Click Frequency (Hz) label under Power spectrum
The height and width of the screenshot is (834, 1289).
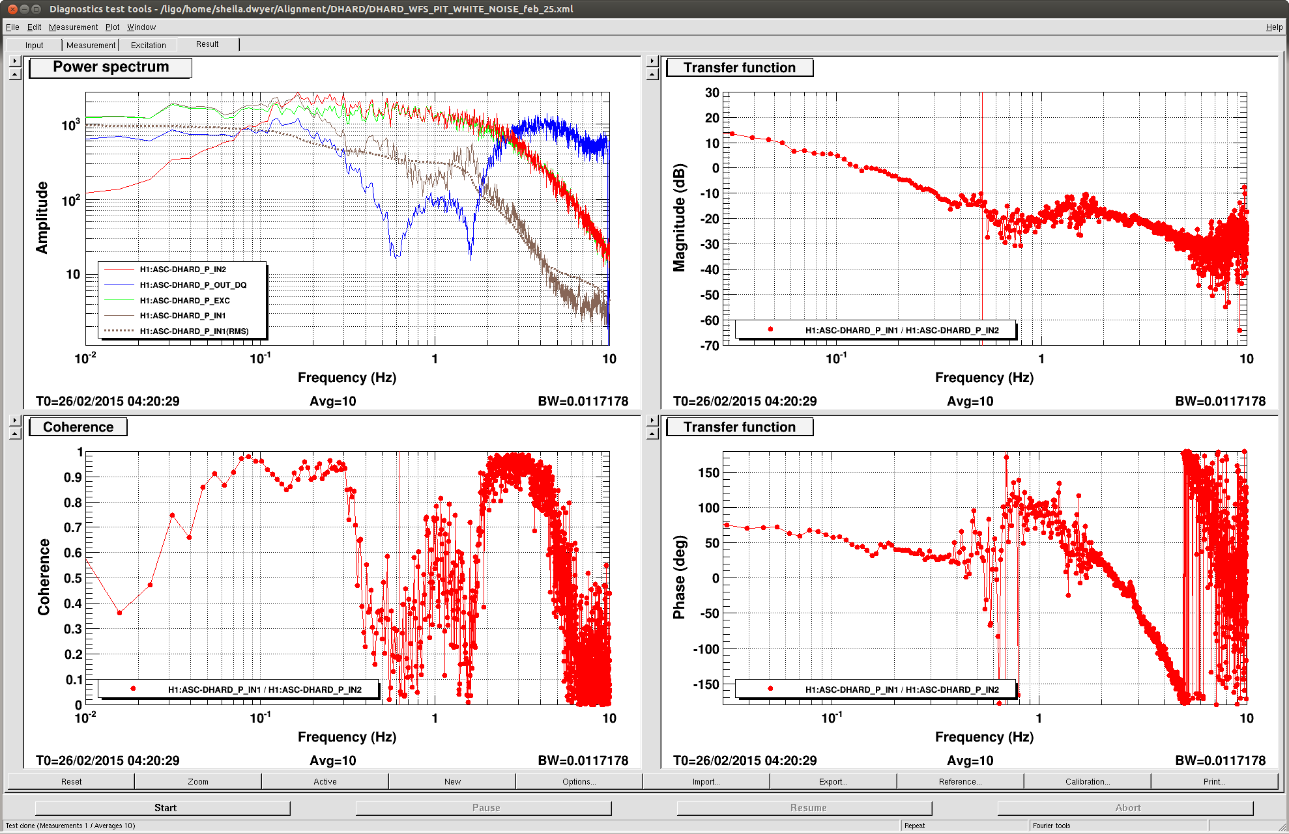pos(347,378)
